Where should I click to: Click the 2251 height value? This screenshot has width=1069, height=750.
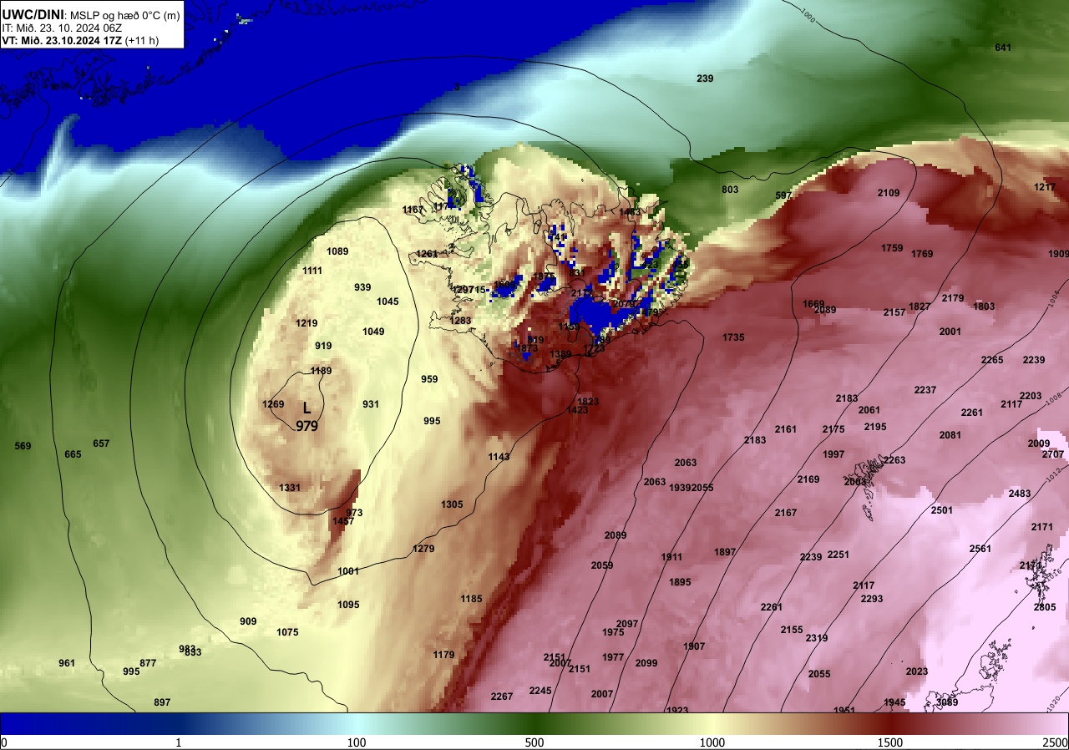tap(838, 555)
